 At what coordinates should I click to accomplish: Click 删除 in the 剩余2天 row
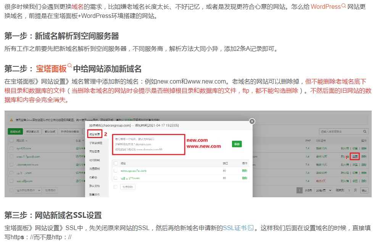[364, 181]
